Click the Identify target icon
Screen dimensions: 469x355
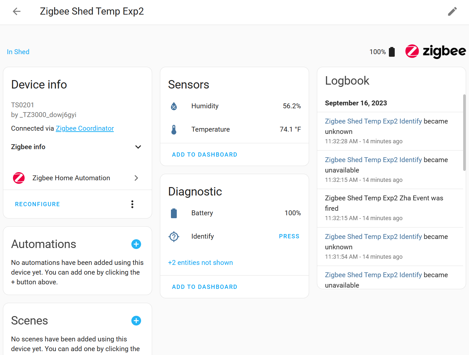[x=174, y=236]
